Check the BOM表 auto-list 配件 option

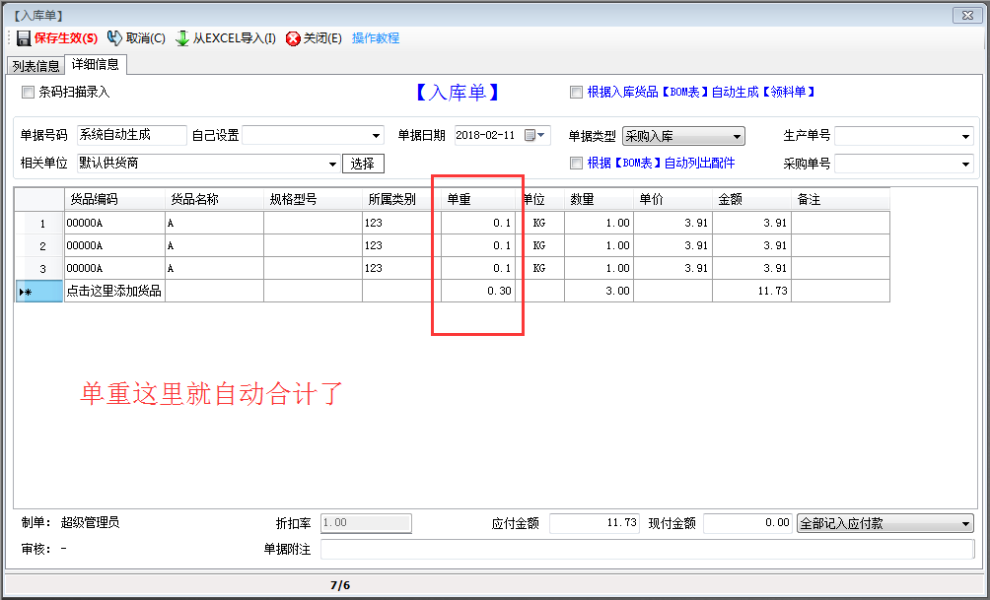(x=576, y=164)
